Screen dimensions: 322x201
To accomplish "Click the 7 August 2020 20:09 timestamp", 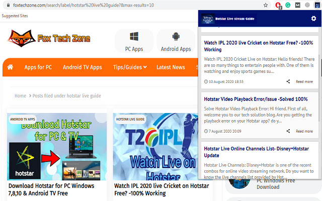I will click(x=225, y=131).
